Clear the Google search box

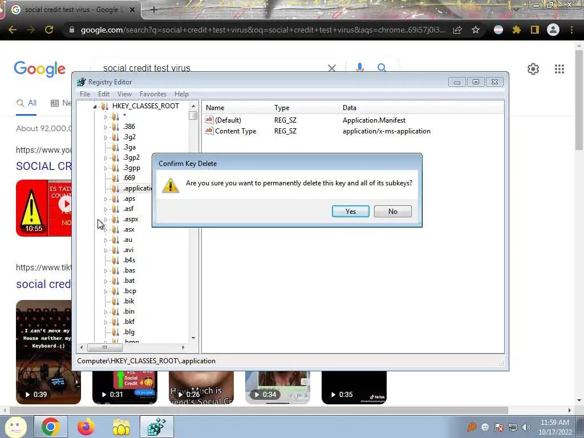[331, 68]
